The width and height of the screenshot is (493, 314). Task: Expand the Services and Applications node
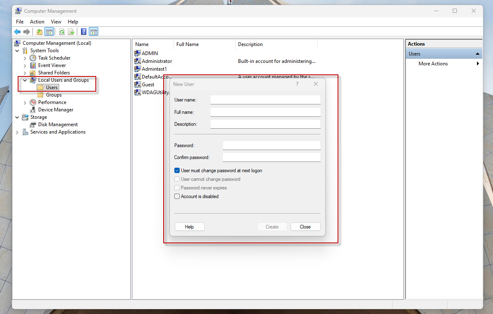coord(17,132)
